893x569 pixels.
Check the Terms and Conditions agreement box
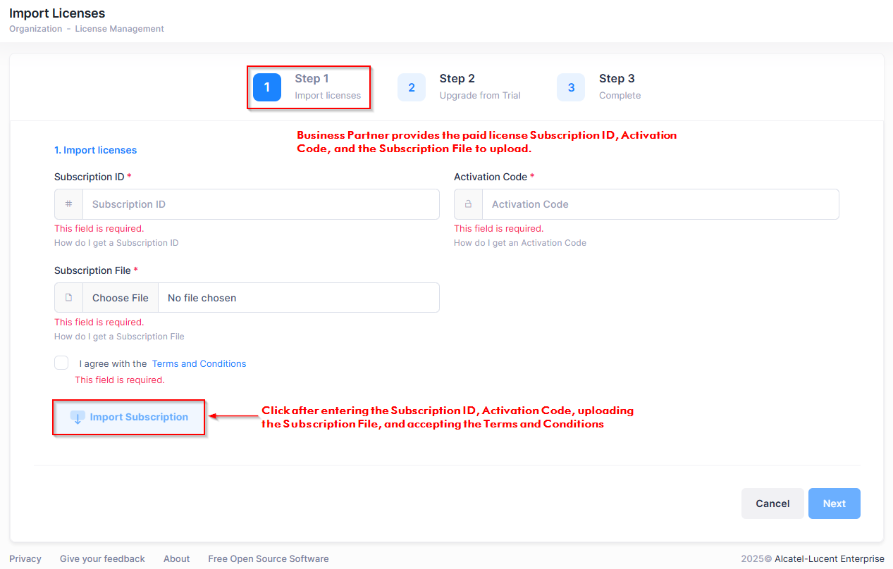61,363
